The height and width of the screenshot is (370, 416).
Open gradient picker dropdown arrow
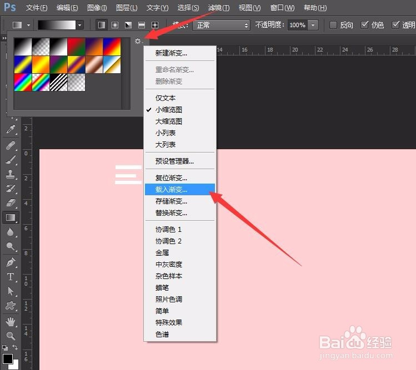79,25
